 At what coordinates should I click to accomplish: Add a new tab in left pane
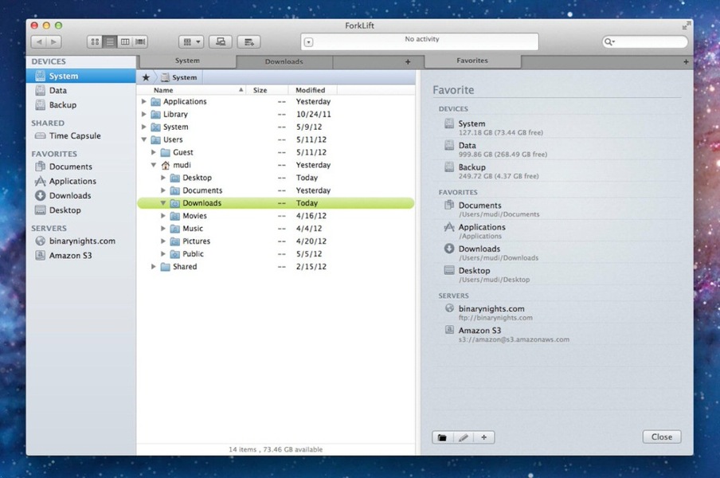click(x=408, y=61)
